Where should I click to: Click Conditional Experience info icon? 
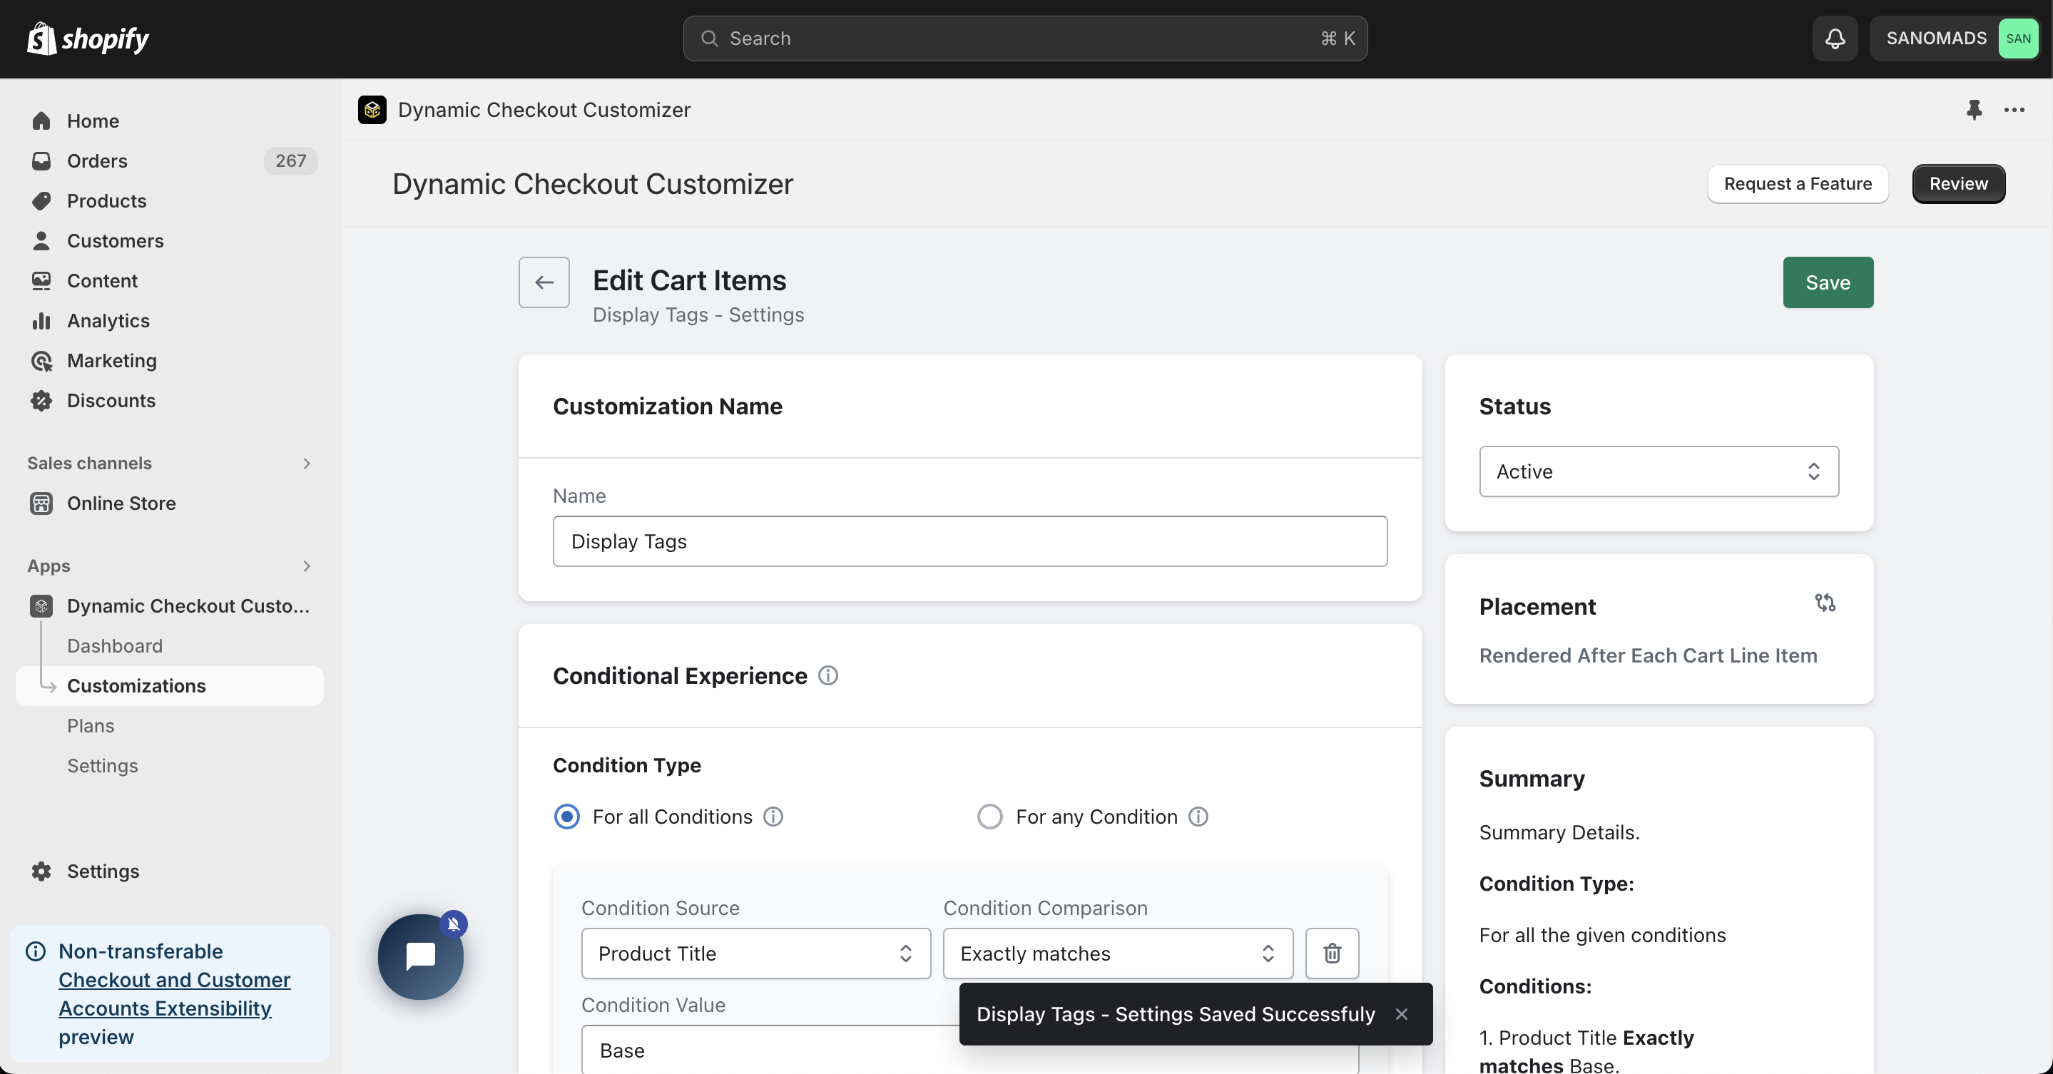tap(828, 675)
